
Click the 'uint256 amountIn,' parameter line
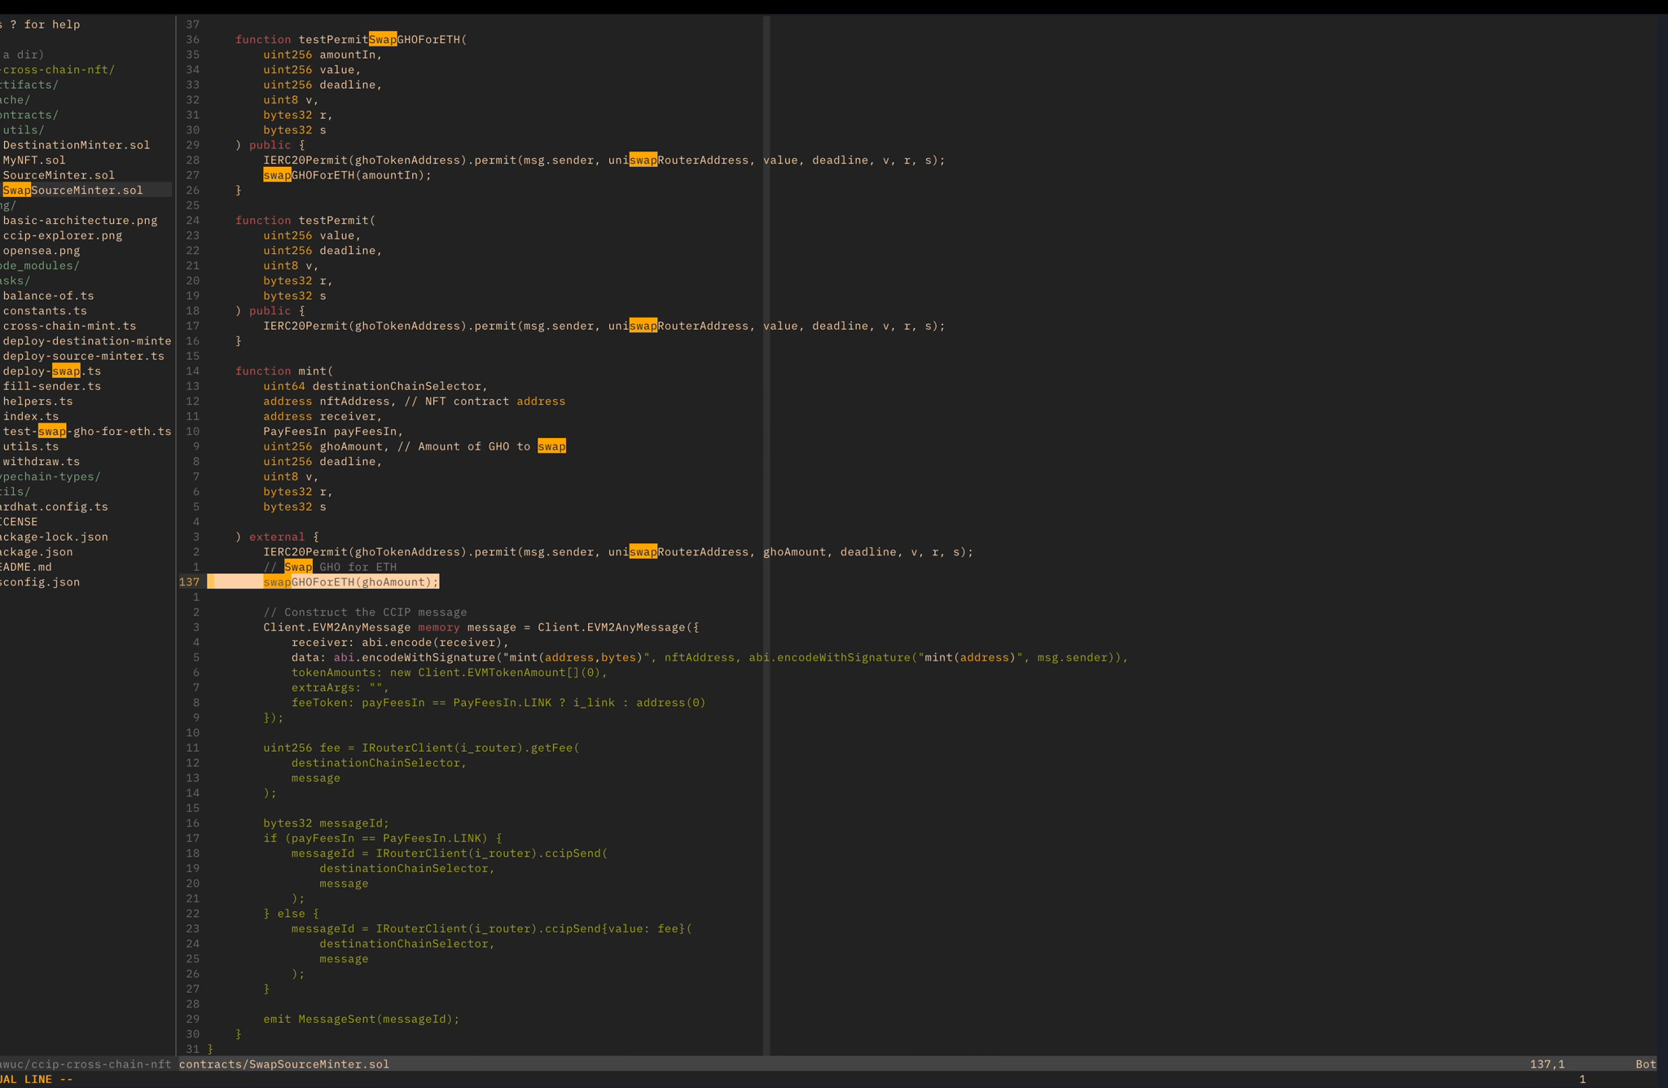[x=323, y=55]
